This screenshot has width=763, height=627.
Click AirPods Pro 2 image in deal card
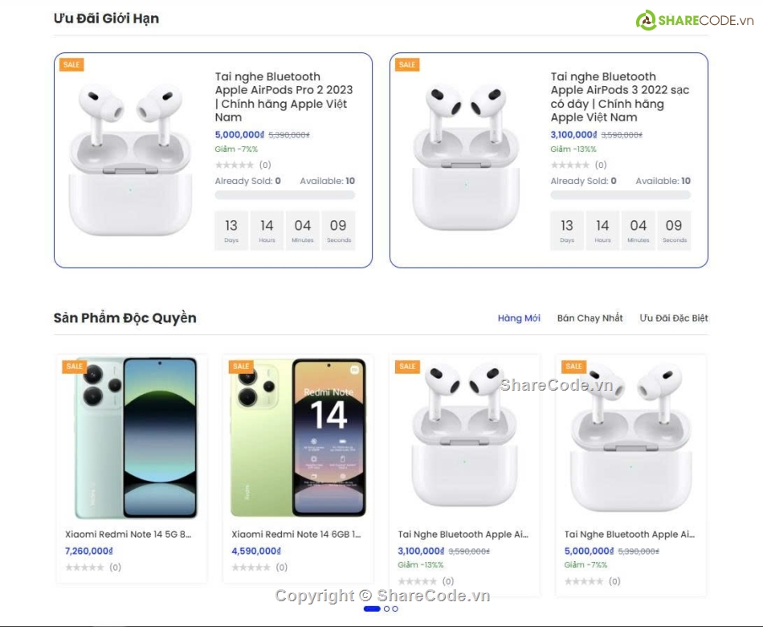click(x=131, y=159)
